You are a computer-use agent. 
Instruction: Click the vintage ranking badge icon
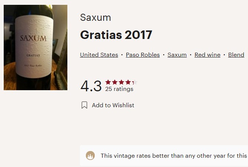pos(90,155)
